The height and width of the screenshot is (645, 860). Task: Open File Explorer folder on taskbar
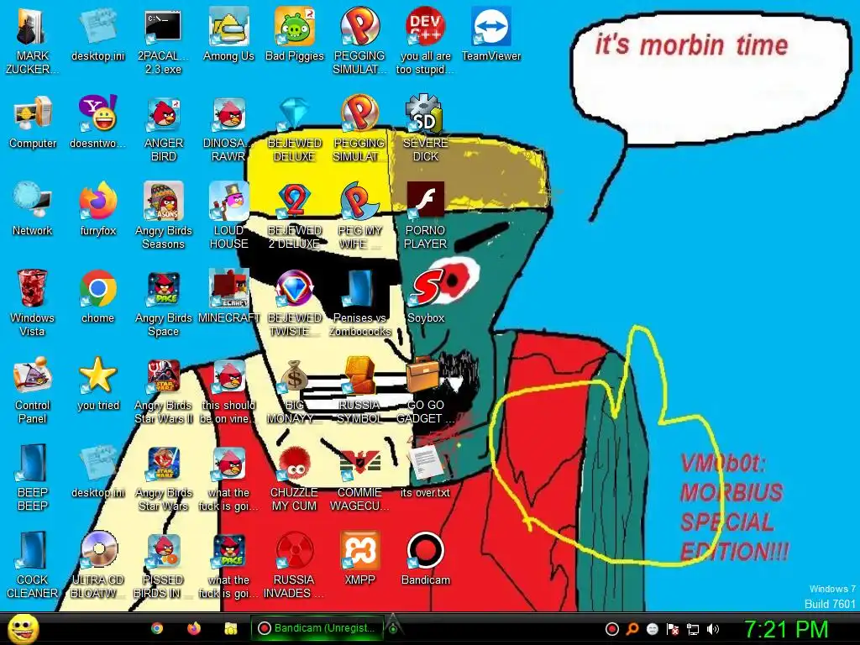coord(230,628)
